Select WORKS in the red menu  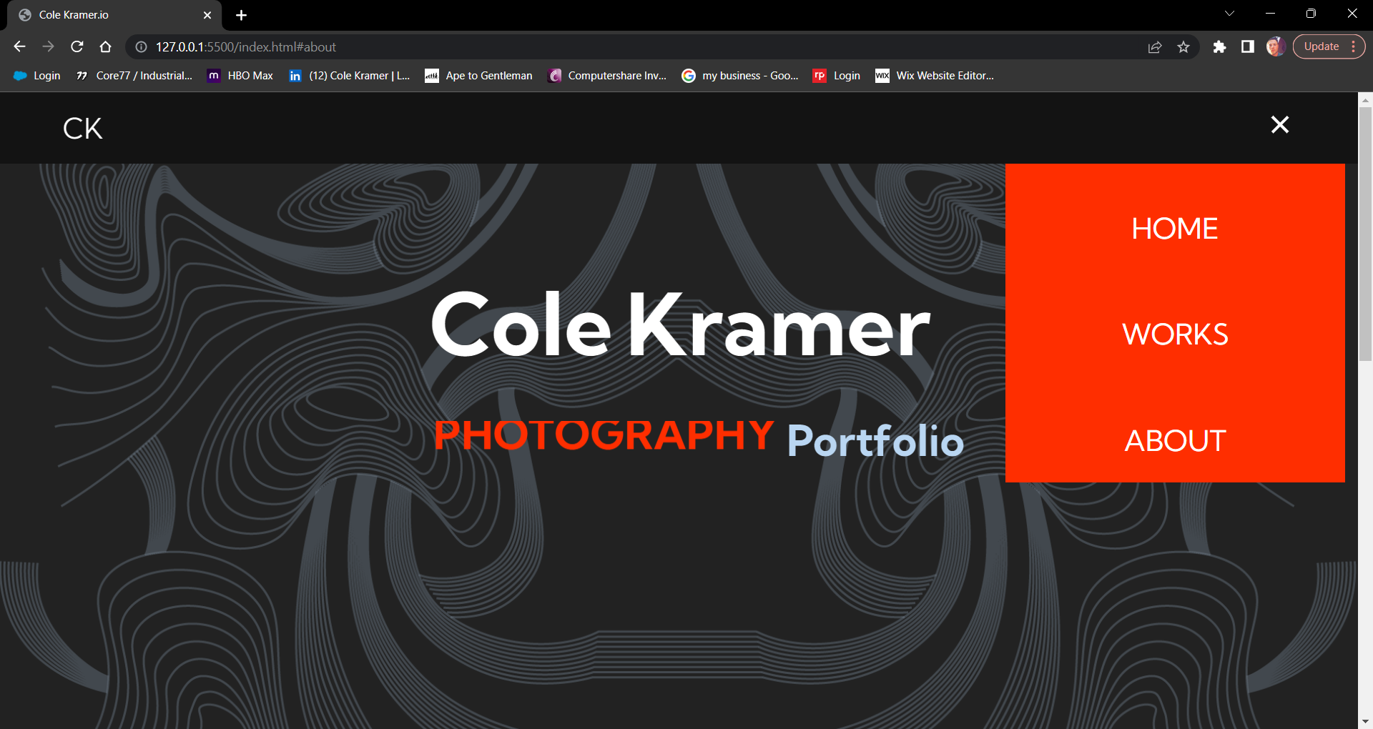pyautogui.click(x=1175, y=334)
